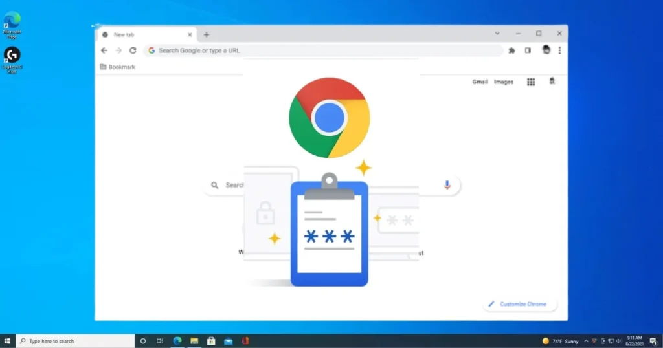
Task: Open the three-dot Chrome menu
Action: tap(559, 50)
